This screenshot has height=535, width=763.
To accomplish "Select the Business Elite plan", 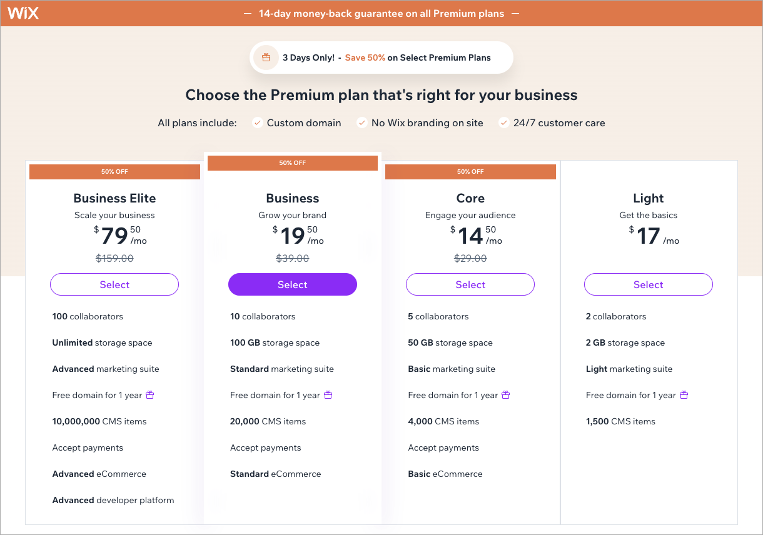I will (x=114, y=284).
